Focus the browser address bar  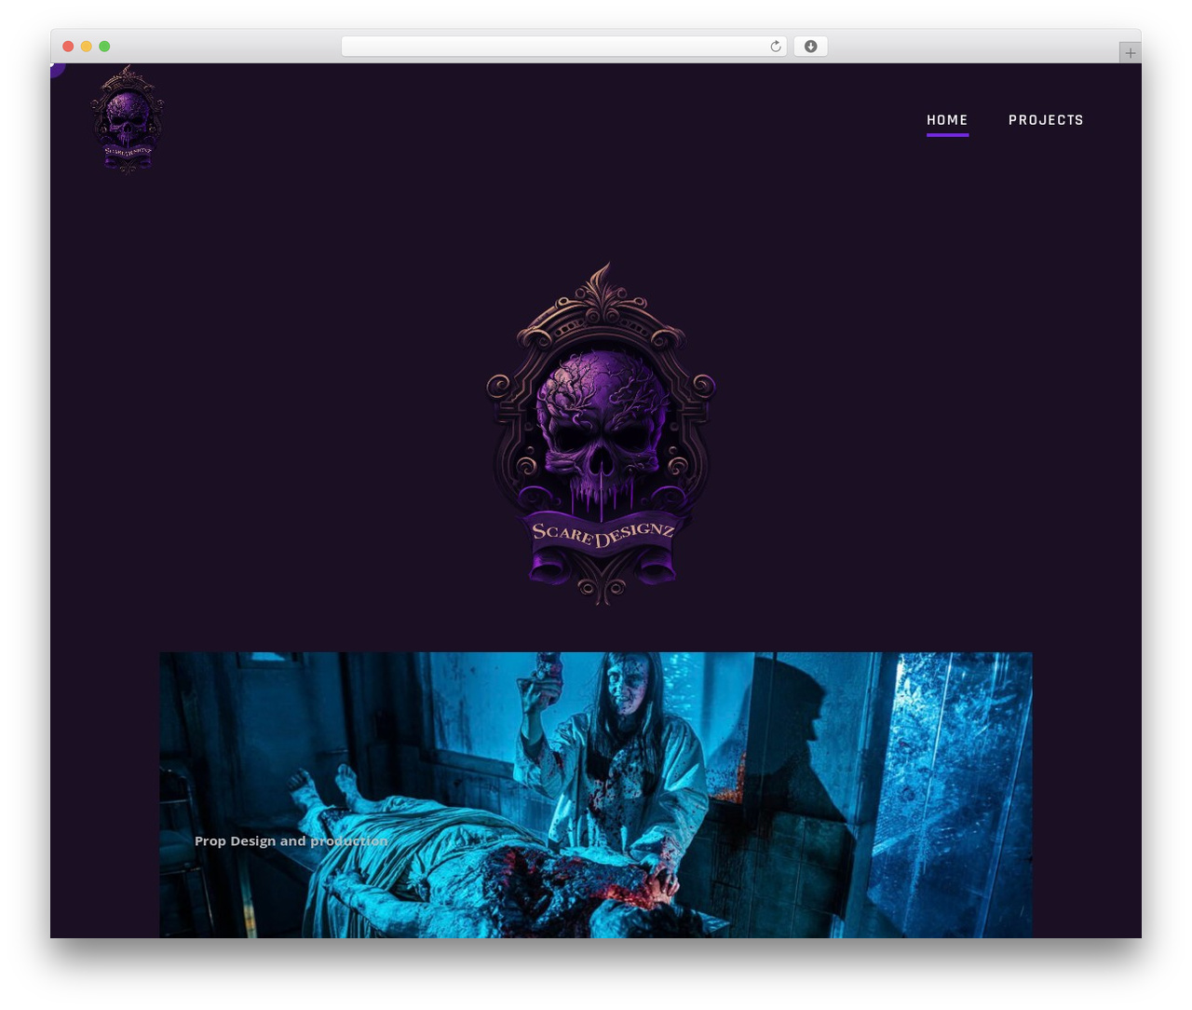pyautogui.click(x=563, y=47)
